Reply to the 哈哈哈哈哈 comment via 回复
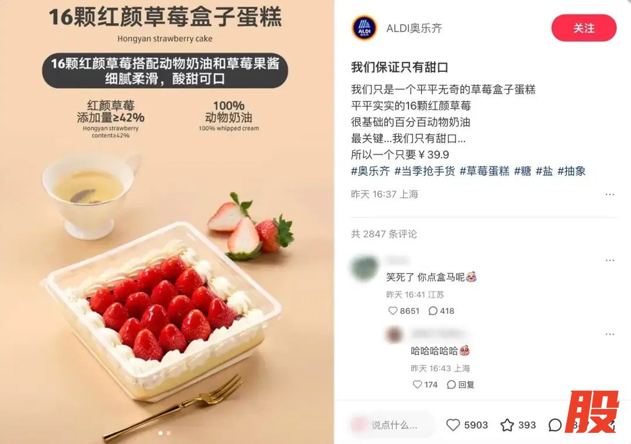The height and width of the screenshot is (444, 631). [460, 384]
